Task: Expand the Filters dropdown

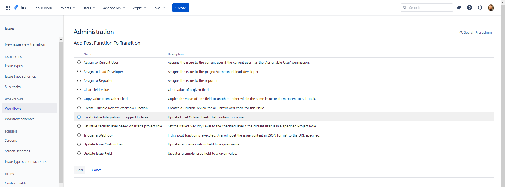Action: 88,8
